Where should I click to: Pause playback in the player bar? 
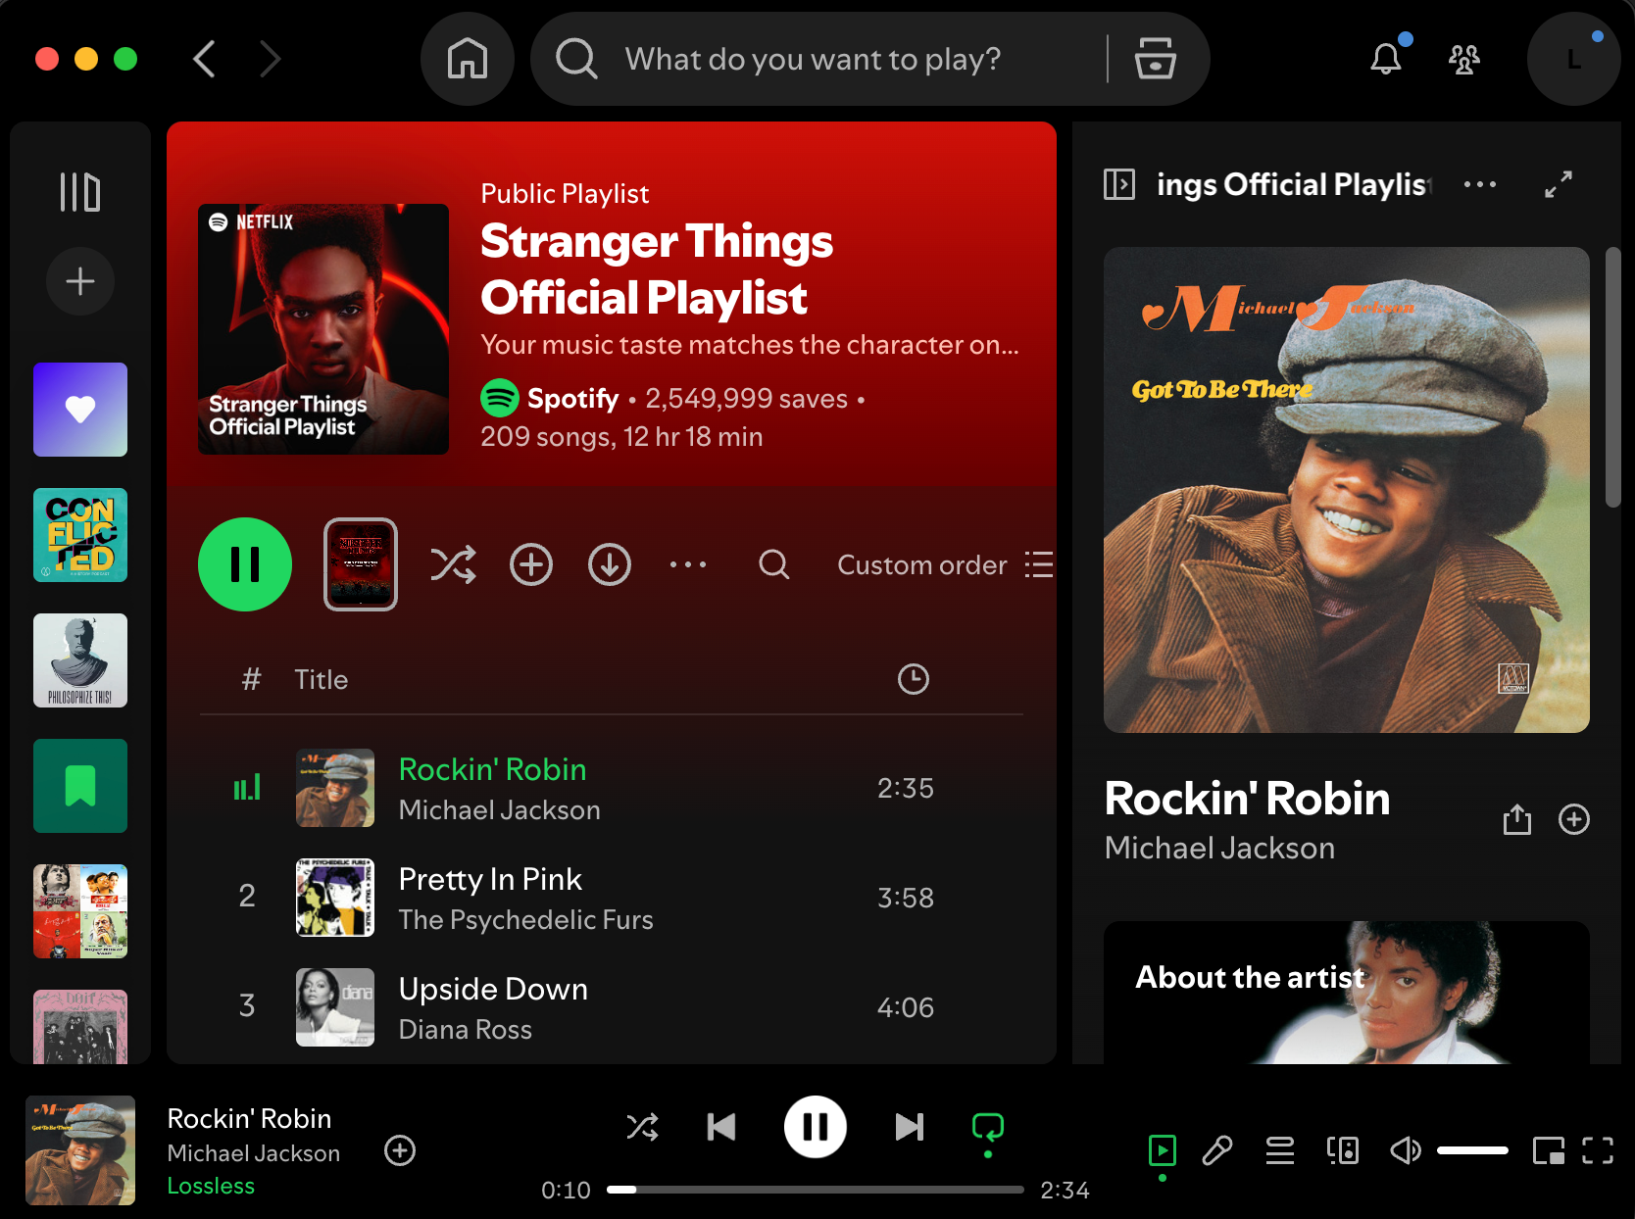tap(816, 1127)
